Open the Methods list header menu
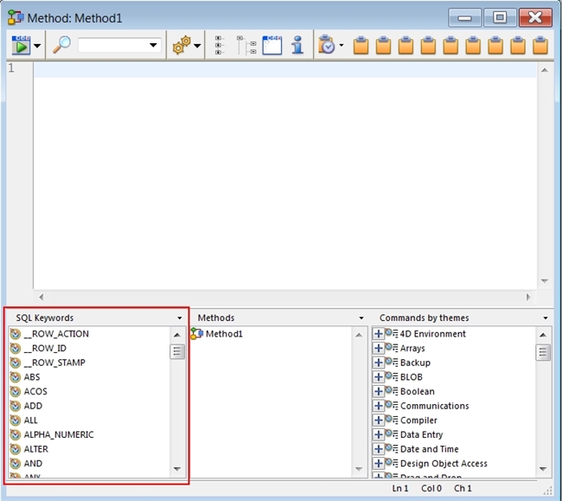Image resolution: width=562 pixels, height=501 pixels. click(x=361, y=318)
